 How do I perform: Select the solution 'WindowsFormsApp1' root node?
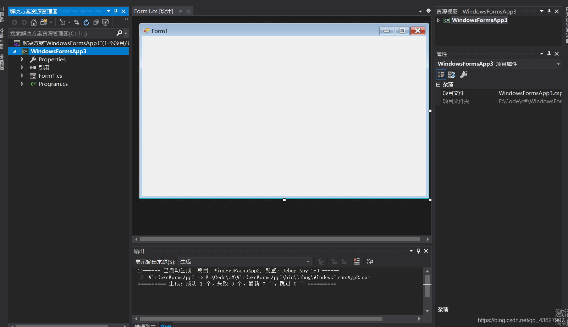click(x=71, y=43)
